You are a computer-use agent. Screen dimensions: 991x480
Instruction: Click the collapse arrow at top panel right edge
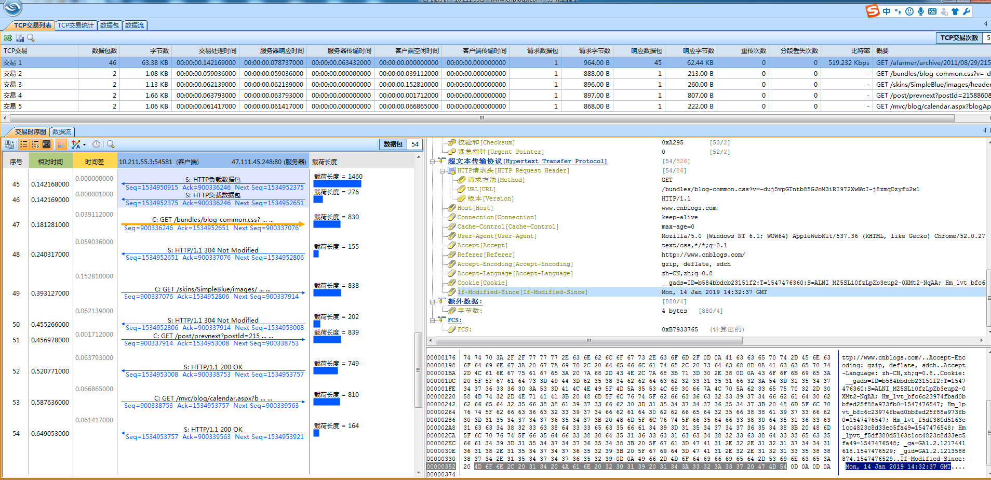[985, 24]
